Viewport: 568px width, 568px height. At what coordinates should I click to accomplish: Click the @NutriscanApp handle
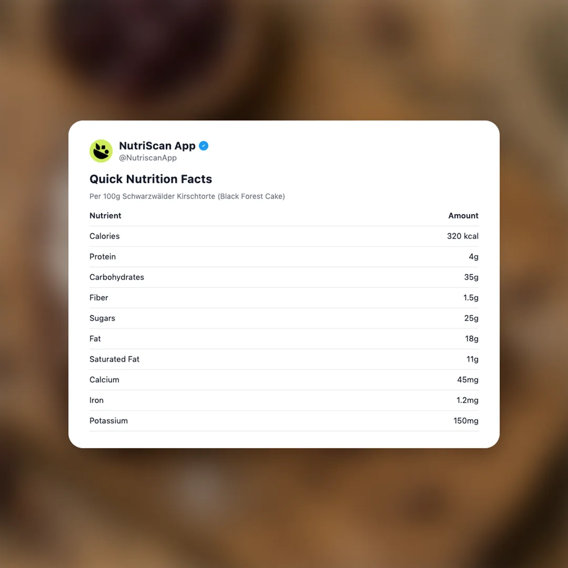(148, 158)
